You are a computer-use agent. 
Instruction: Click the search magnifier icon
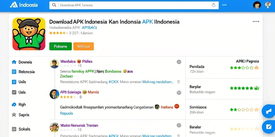[54, 5]
